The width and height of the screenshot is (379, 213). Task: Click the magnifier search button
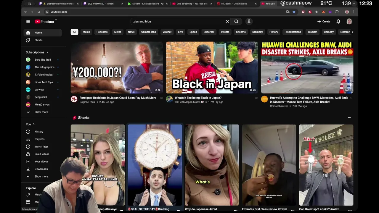236,21
